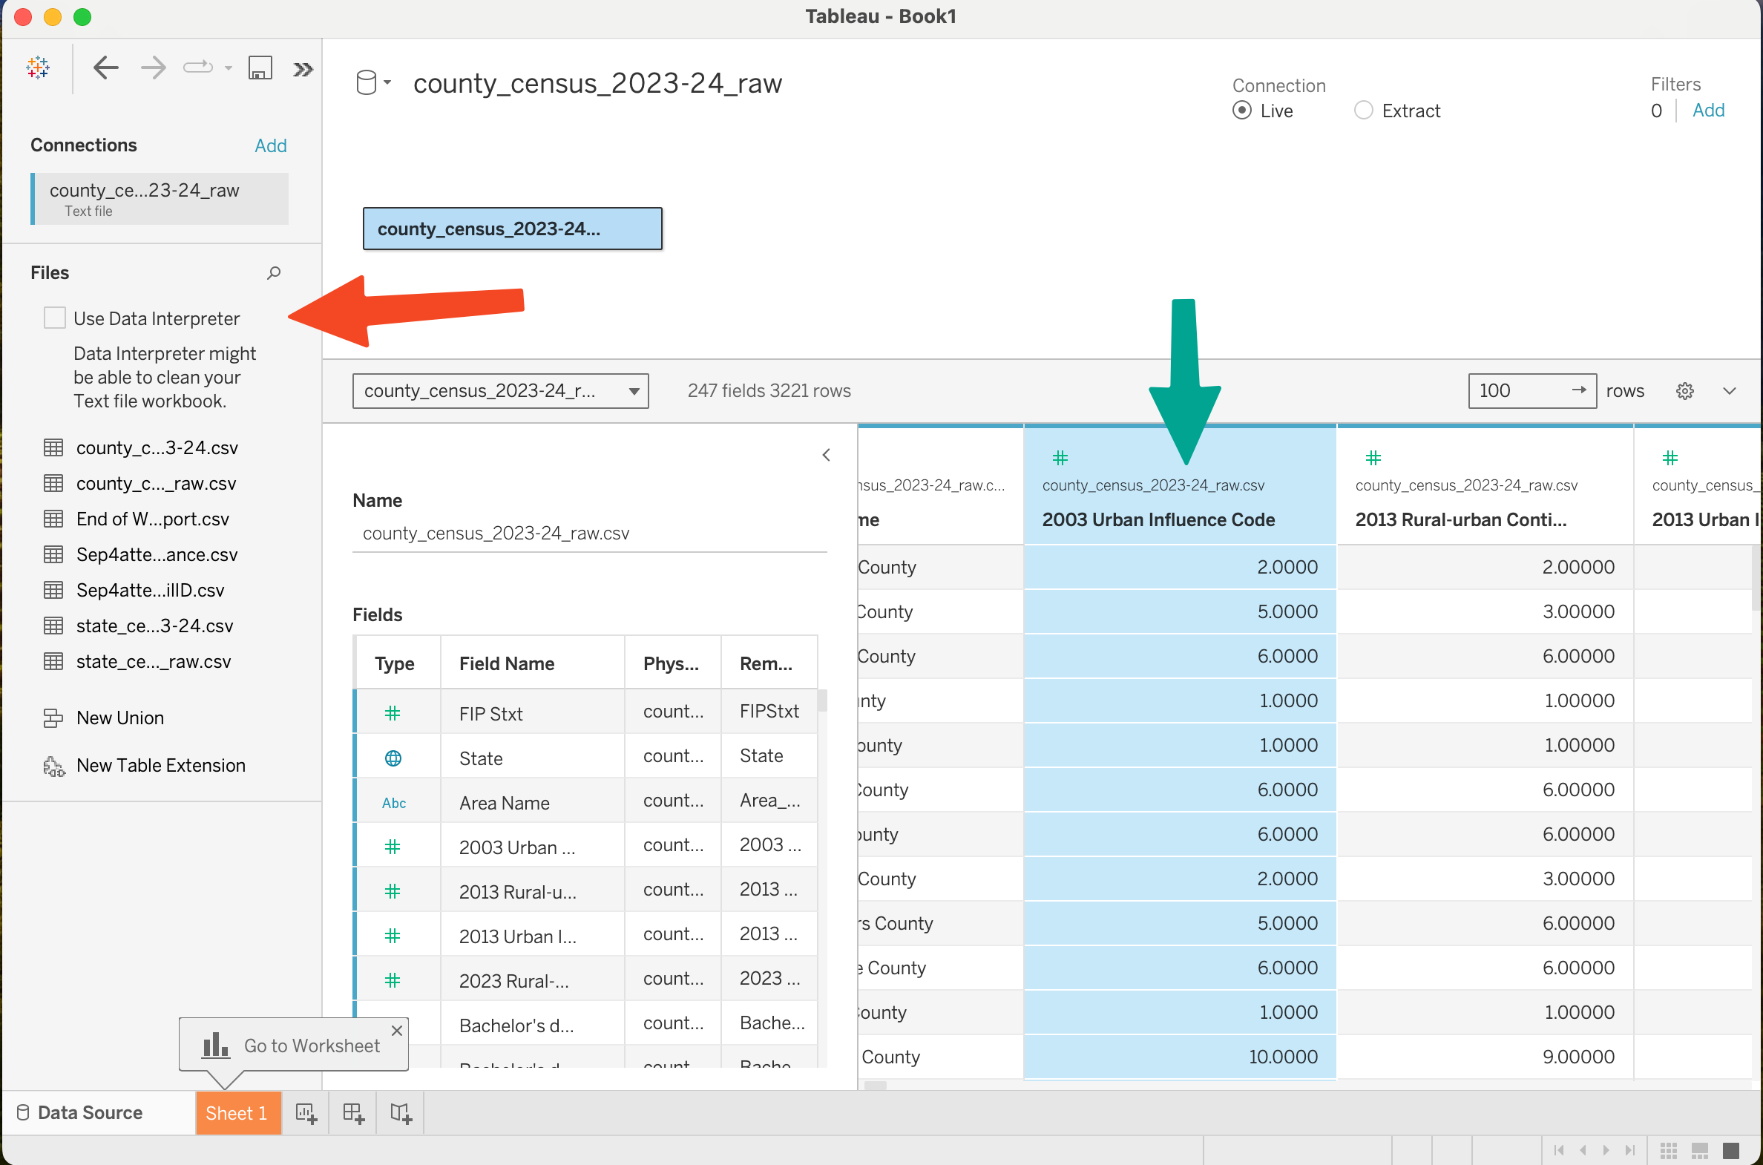Viewport: 1763px width, 1165px height.
Task: Click number type icon for FIP Stxt
Action: pos(393,713)
